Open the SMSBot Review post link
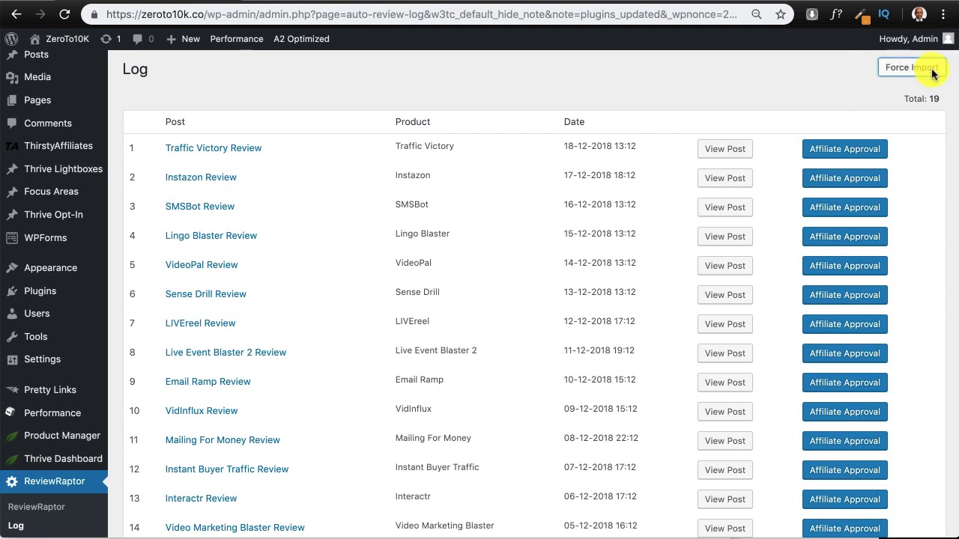The image size is (959, 539). [x=200, y=207]
